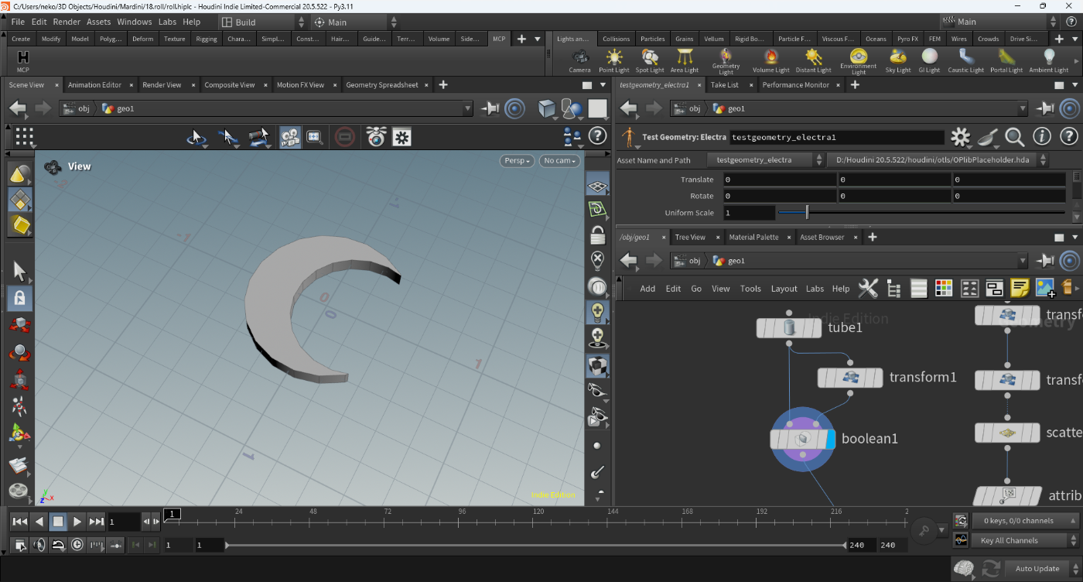Create a Caustic Light

(x=965, y=60)
